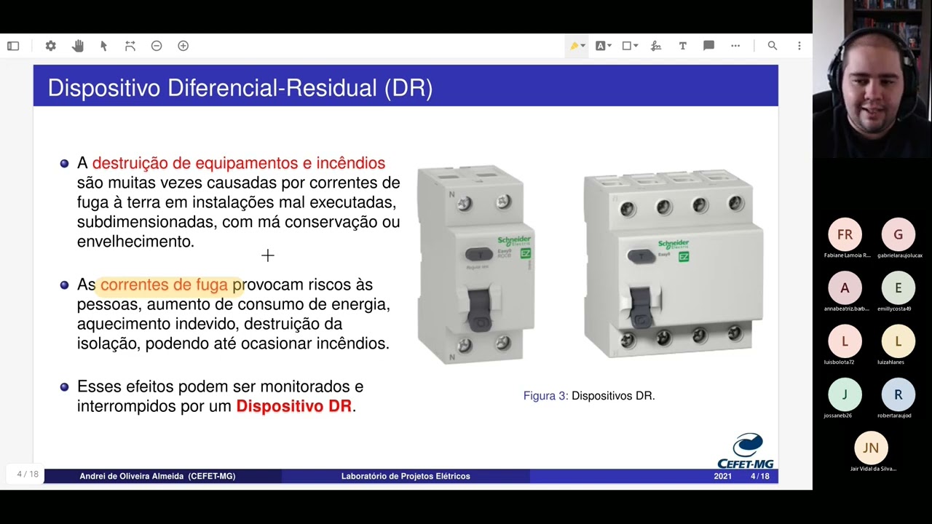The image size is (932, 524).
Task: Click the CEFET-MG logo
Action: click(x=746, y=451)
